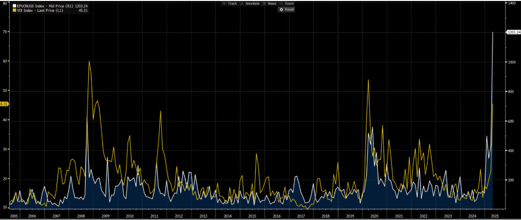Select the yellow VIX legend swatch

[14, 11]
